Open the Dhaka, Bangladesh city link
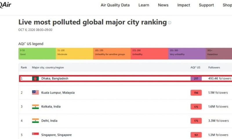Screen dimensions: 232x139 tap(55, 78)
